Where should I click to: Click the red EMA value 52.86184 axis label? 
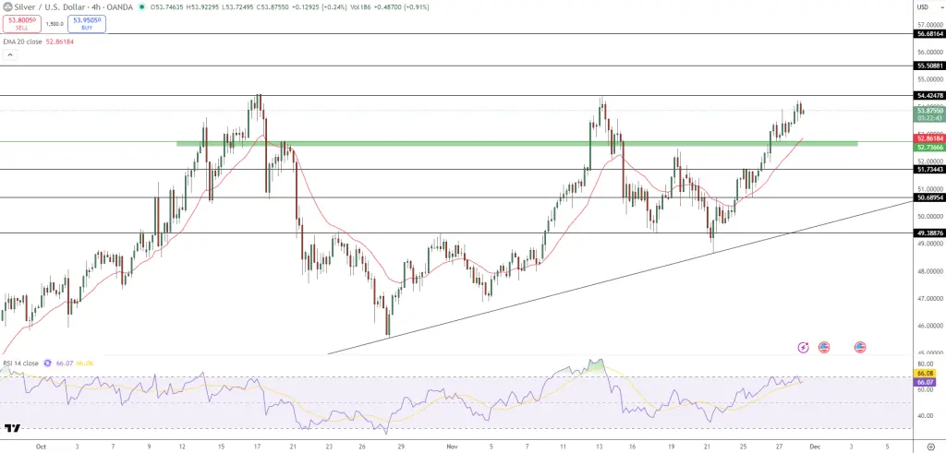coord(929,138)
